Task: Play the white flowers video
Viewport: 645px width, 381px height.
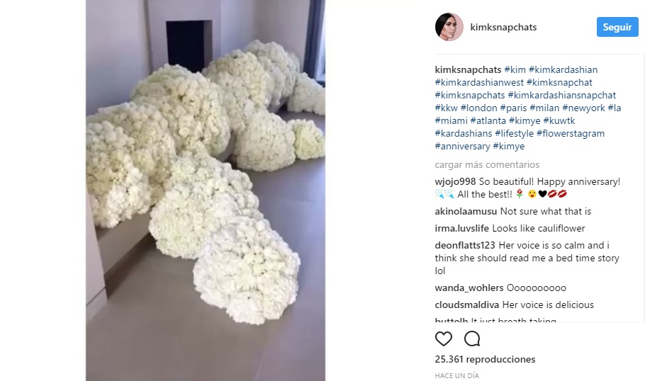Action: (x=206, y=190)
